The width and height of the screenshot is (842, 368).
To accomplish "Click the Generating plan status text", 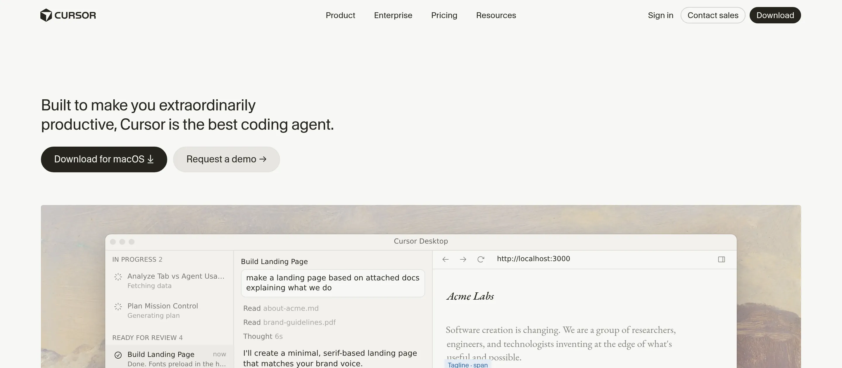I will (153, 315).
